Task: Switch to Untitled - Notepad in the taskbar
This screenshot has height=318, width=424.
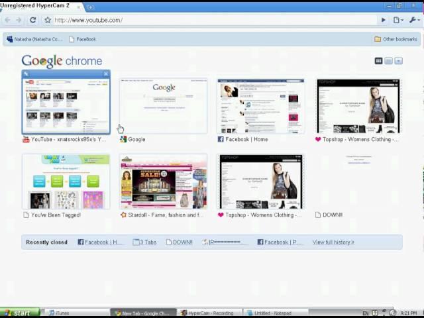Action: coord(276,313)
